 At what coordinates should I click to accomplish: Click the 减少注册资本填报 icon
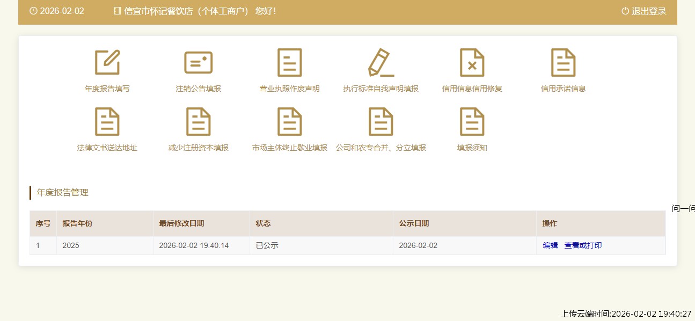click(198, 121)
